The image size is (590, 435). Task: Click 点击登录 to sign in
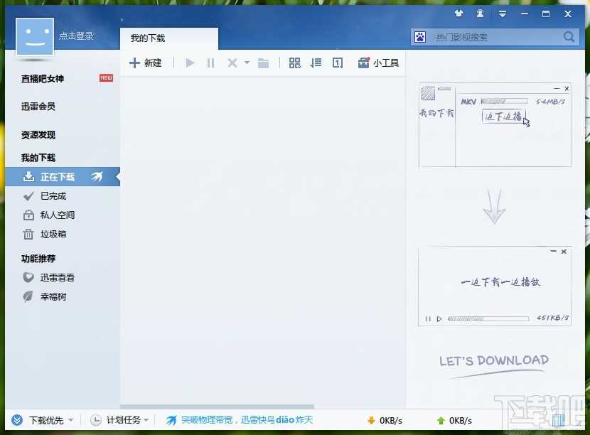click(76, 36)
